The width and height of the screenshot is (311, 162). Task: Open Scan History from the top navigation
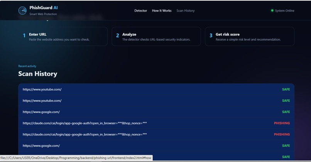[x=186, y=10]
